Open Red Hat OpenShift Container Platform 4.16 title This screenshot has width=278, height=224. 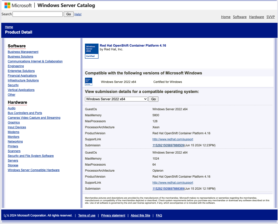coord(133,46)
